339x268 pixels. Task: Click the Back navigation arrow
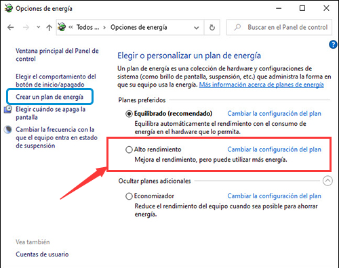coord(11,28)
